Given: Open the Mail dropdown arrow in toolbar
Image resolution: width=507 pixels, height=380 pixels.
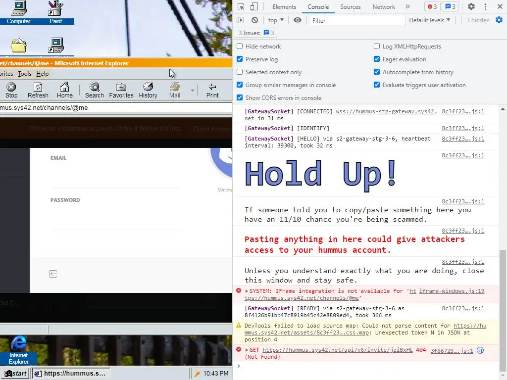Looking at the screenshot, I should click(193, 91).
